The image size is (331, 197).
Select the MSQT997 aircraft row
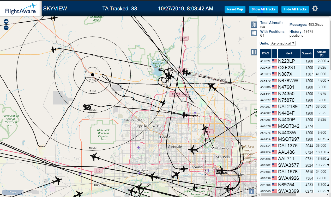(x=295, y=139)
